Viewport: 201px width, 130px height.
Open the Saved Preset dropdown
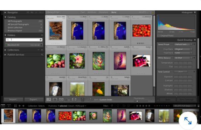(183, 45)
